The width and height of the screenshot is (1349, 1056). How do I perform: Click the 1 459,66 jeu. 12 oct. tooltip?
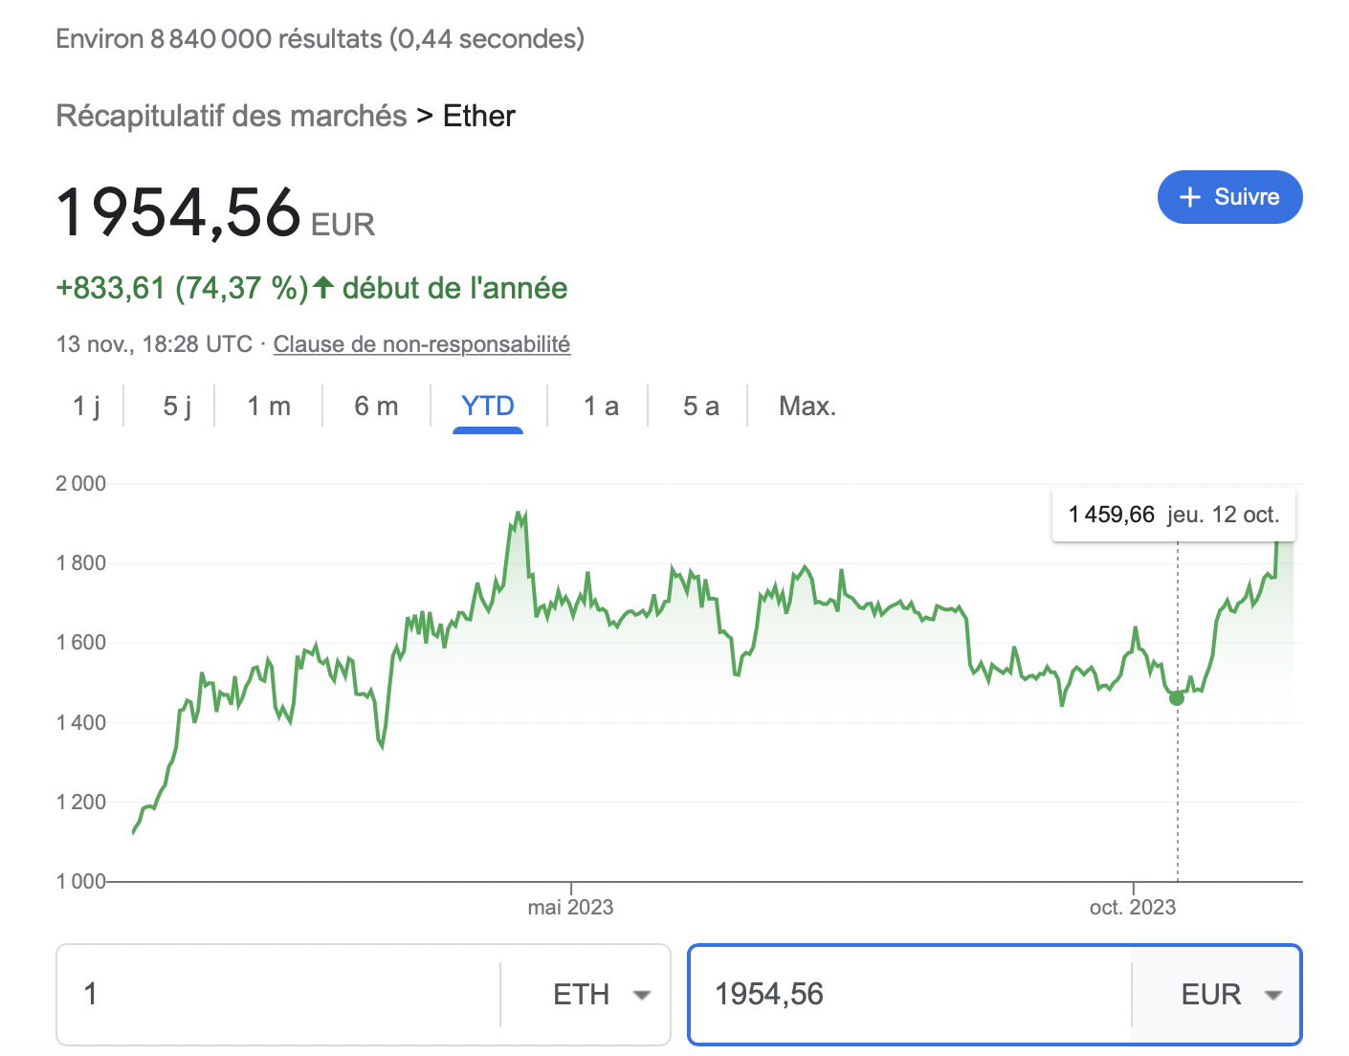coord(1173,515)
